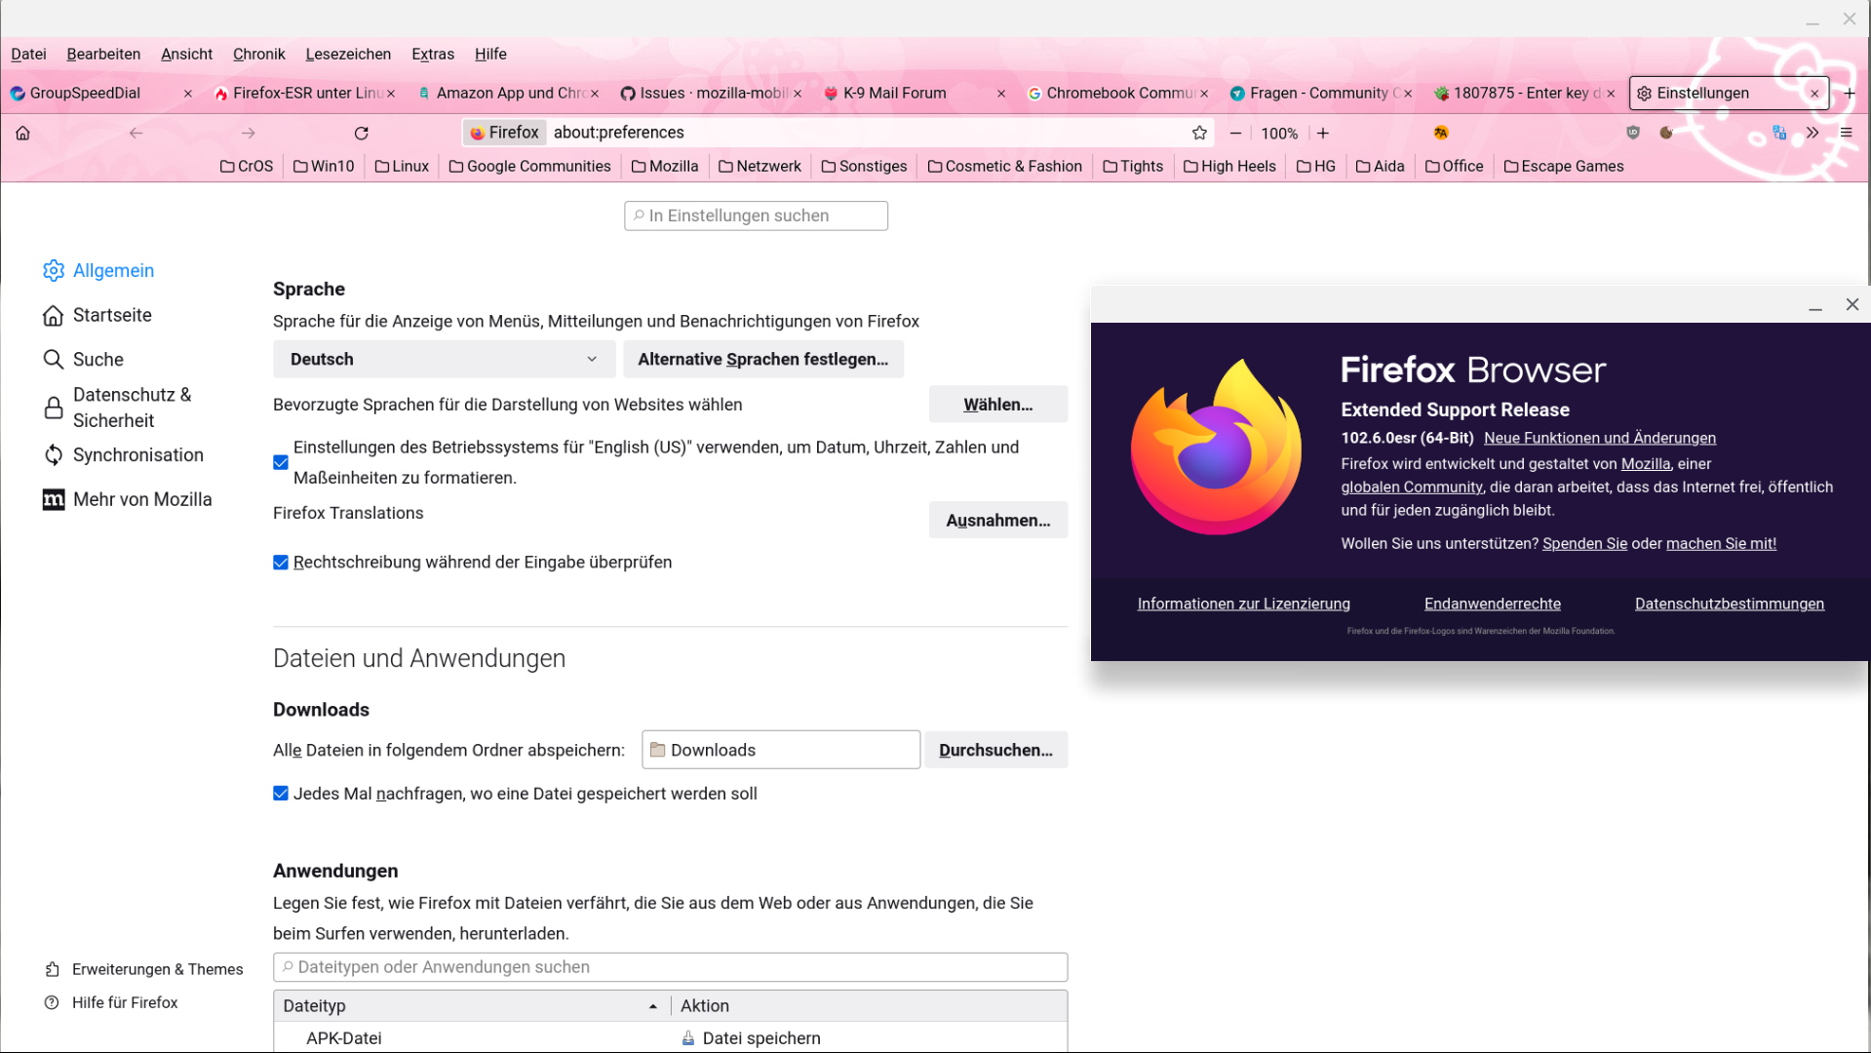1871x1053 pixels.
Task: Open the Escape Games bookmarks folder
Action: [1564, 167]
